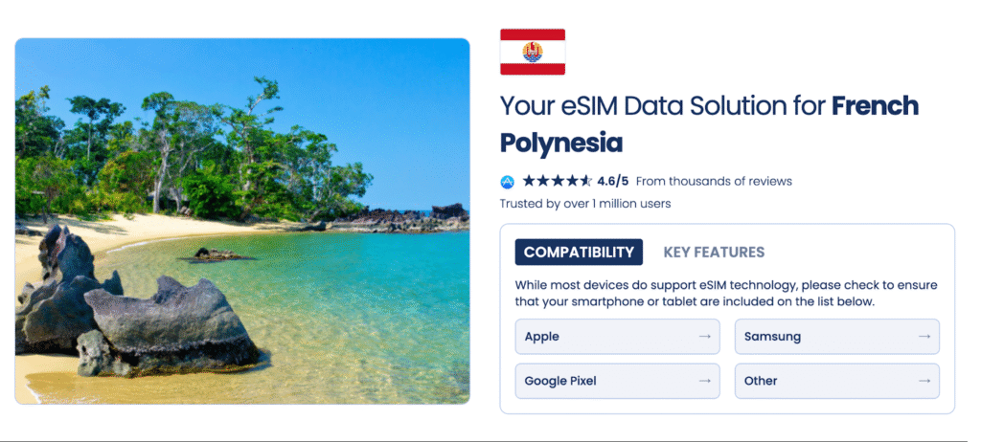
Task: Switch to the Compatibility tab
Action: (579, 253)
